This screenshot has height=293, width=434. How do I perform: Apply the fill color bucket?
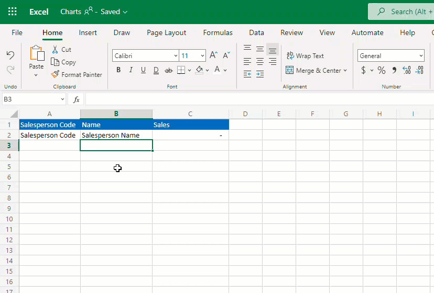click(199, 70)
